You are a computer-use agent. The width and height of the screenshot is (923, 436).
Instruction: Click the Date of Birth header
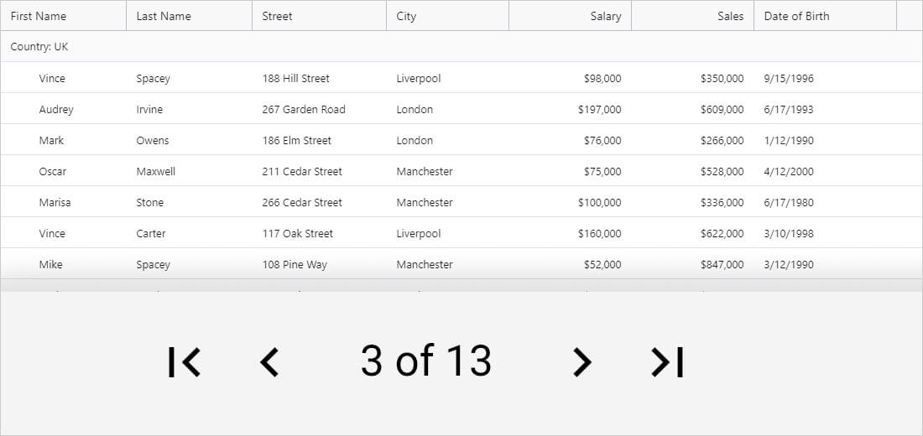click(x=796, y=16)
